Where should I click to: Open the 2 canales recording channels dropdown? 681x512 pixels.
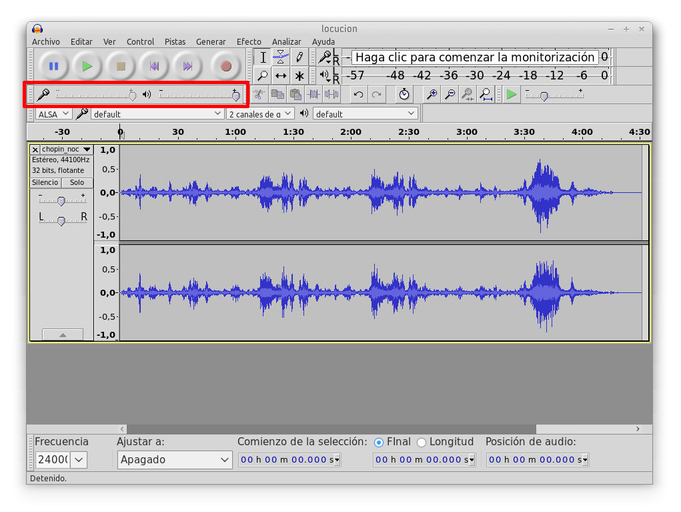pyautogui.click(x=260, y=114)
